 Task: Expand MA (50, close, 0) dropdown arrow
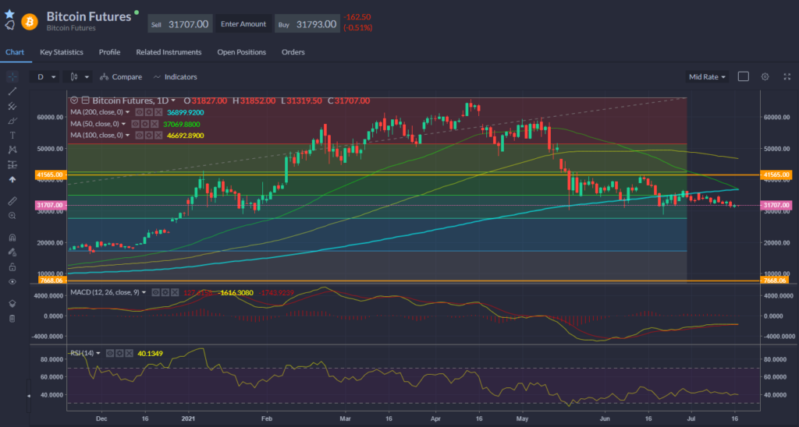click(123, 124)
